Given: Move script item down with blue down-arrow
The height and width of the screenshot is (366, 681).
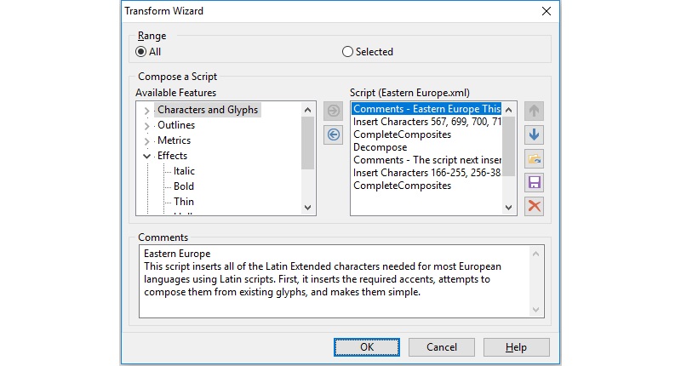Looking at the screenshot, I should 534,134.
